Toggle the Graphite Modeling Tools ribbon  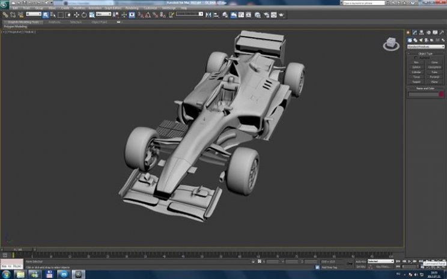tap(234, 15)
